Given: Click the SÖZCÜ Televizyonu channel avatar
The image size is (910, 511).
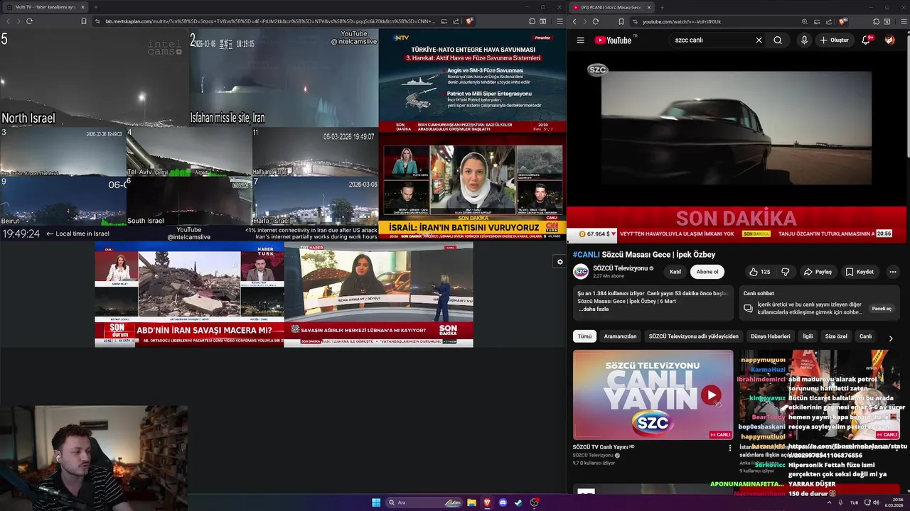Looking at the screenshot, I should click(x=581, y=272).
